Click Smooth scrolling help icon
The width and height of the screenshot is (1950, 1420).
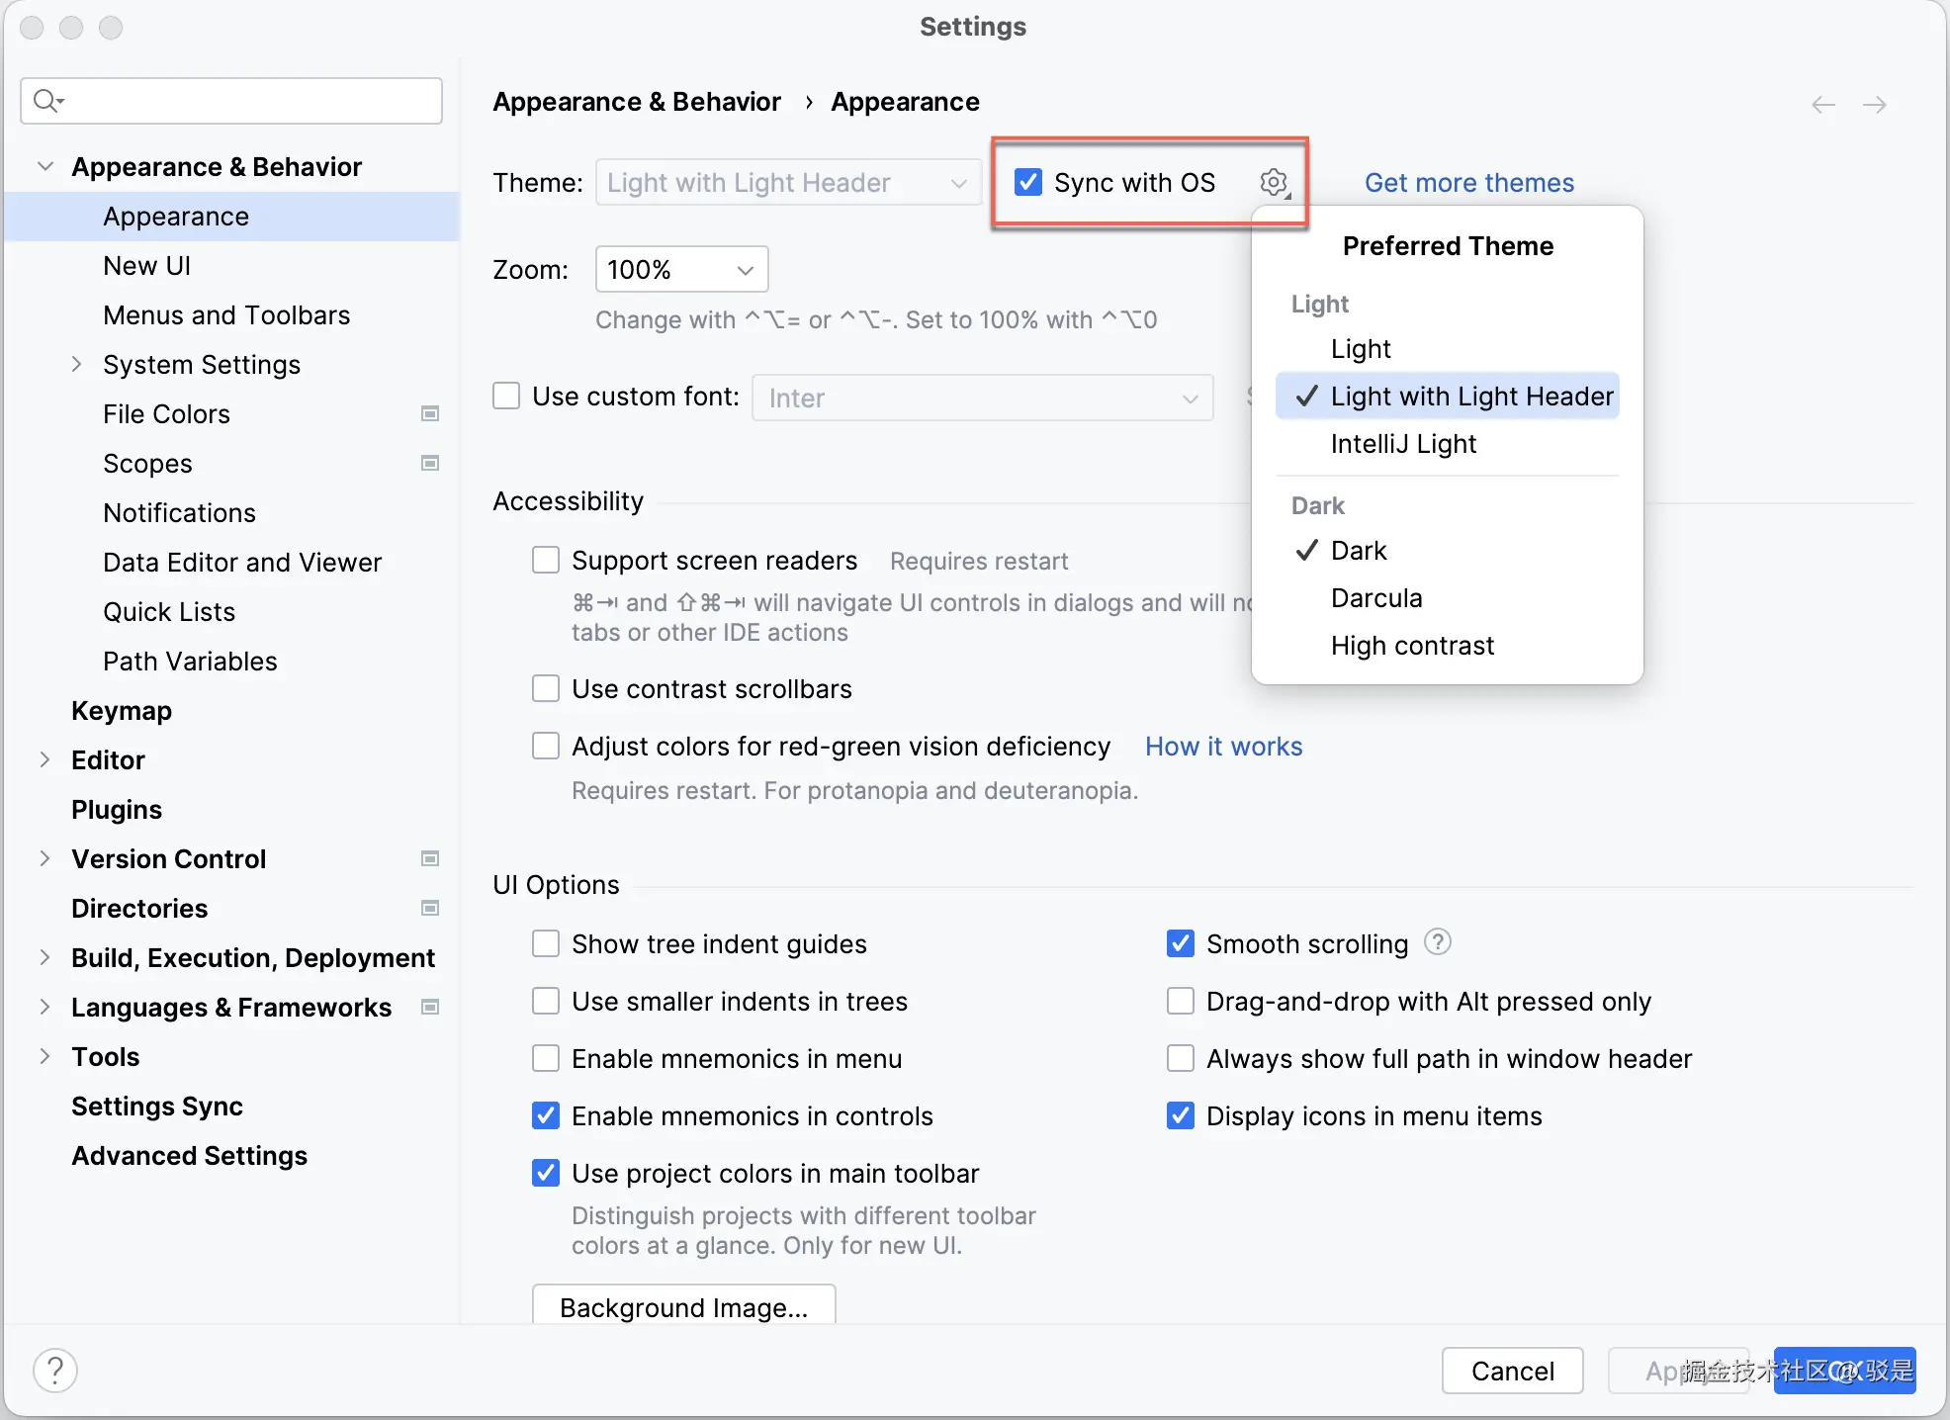1438,942
